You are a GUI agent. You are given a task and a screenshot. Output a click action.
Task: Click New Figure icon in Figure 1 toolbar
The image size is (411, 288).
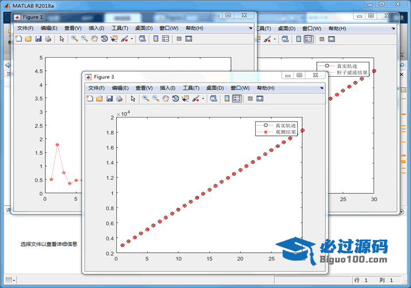click(x=18, y=39)
